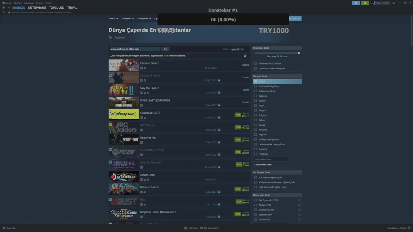Image resolution: width=413 pixels, height=232 pixels.
Task: Click the review thumbs icon on Cyberpunk 2077 row
Action: pos(219,118)
